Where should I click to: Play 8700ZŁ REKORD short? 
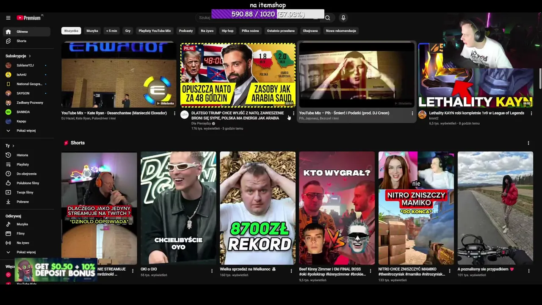(x=257, y=208)
